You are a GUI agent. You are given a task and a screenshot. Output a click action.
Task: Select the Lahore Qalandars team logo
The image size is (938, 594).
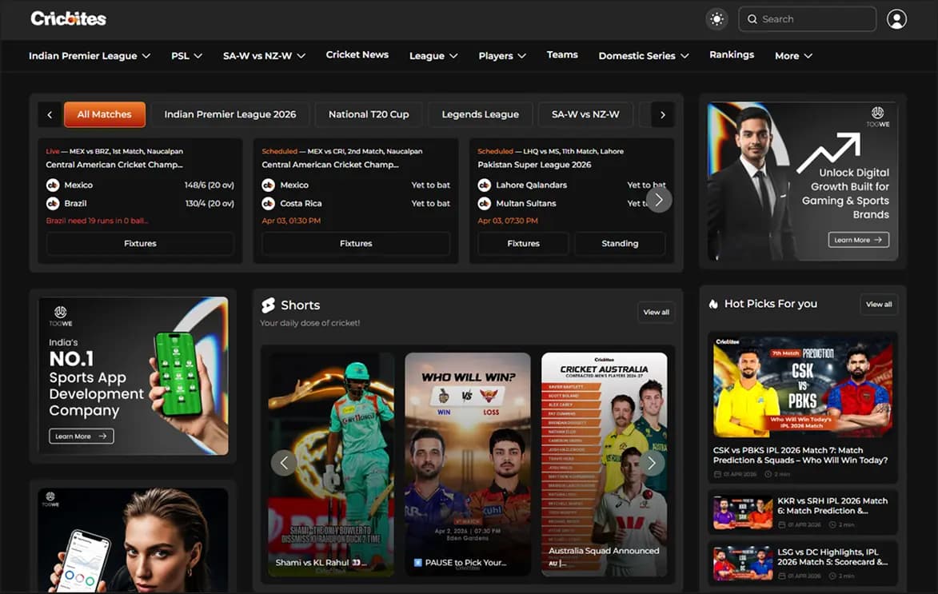(x=484, y=185)
